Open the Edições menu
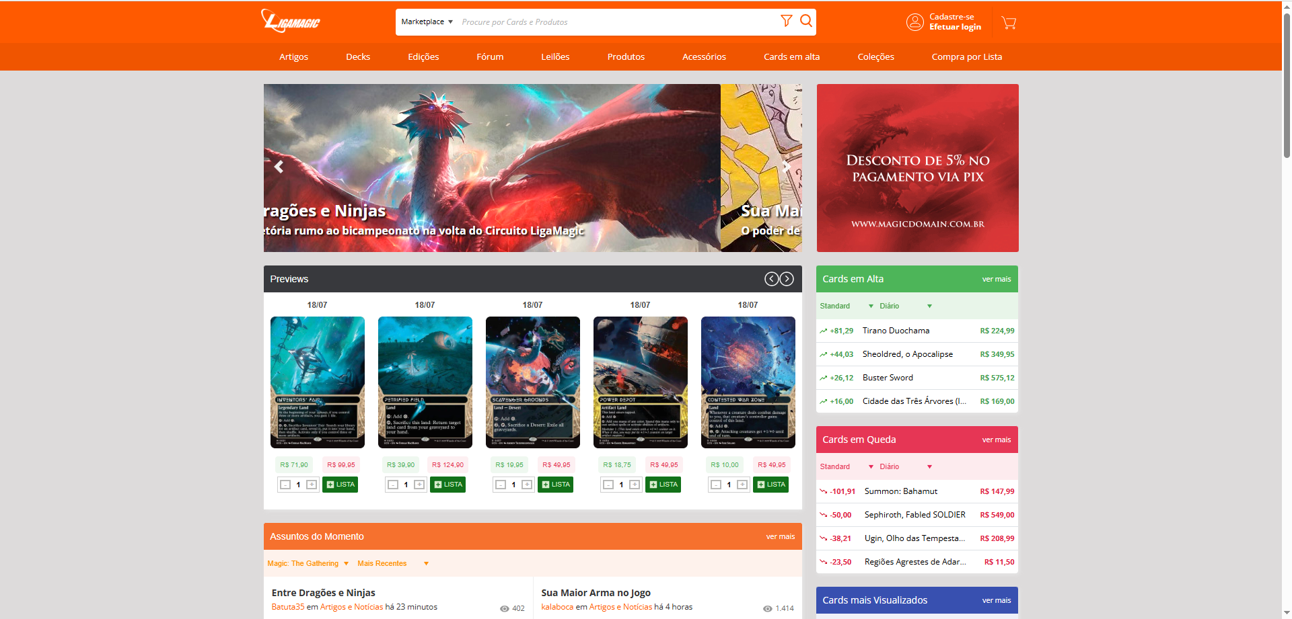Image resolution: width=1292 pixels, height=619 pixels. point(423,57)
